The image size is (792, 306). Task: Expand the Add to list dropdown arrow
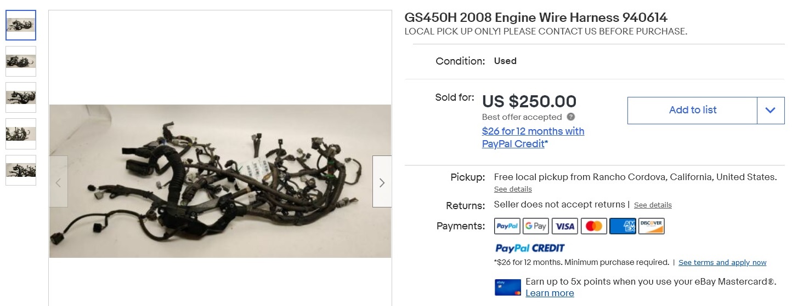click(x=771, y=111)
